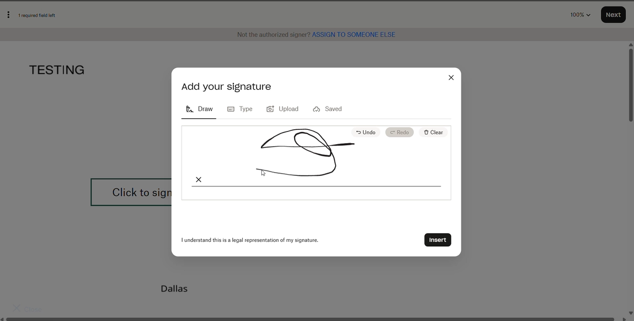Click the vertical page scrollbar
Screen dimensions: 634x321
[630, 84]
